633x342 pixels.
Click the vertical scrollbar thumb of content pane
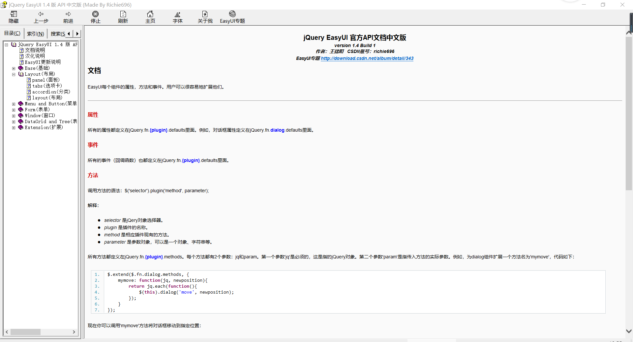629,113
